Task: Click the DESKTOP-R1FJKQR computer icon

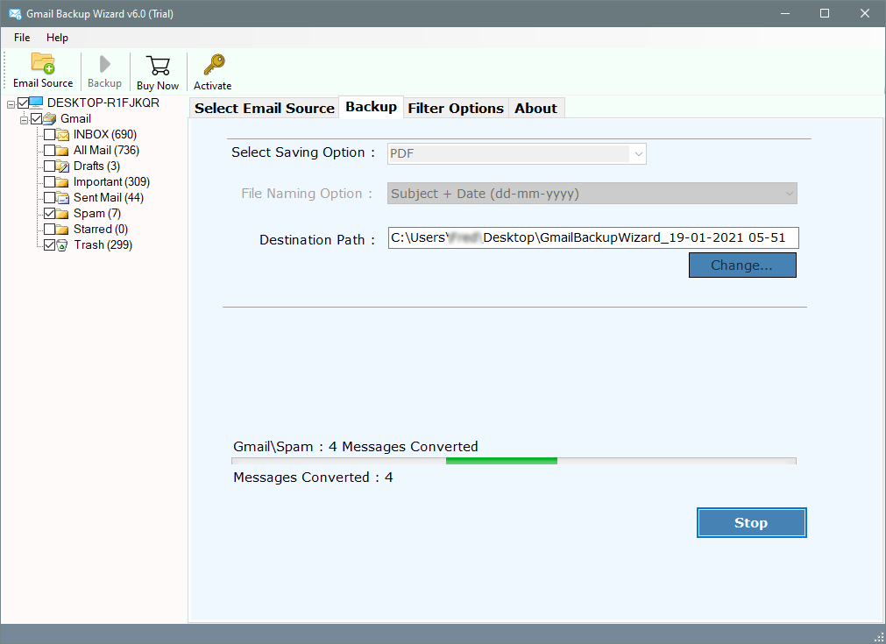Action: click(36, 103)
